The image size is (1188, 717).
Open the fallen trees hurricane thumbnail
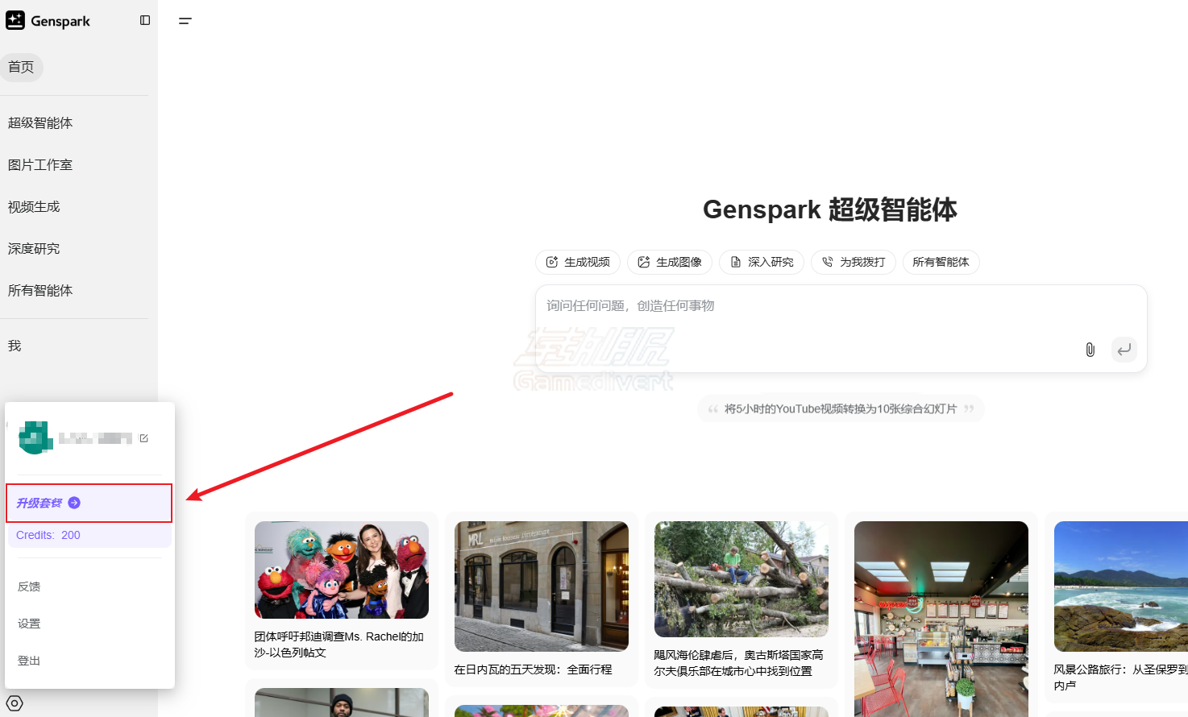click(741, 579)
